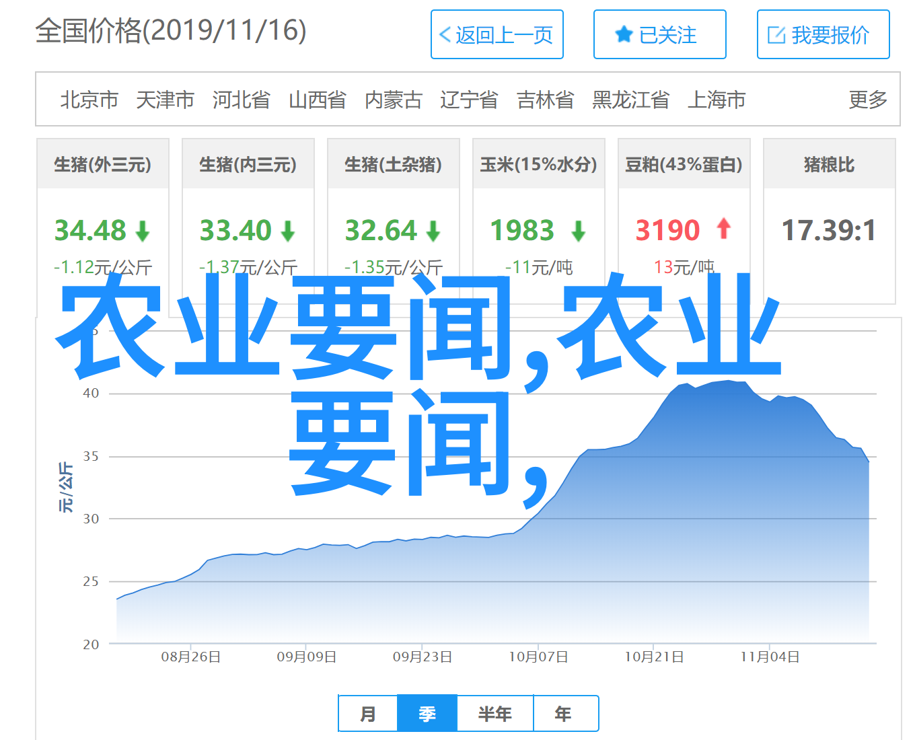Click the down arrow beside 34.48

[x=143, y=231]
